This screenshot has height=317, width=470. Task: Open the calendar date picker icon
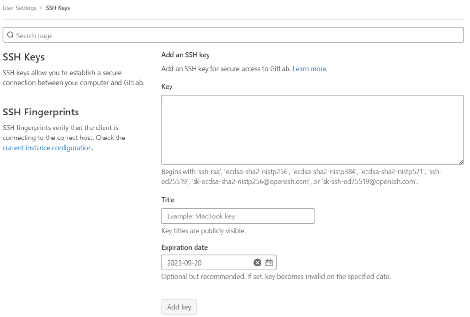click(x=269, y=263)
